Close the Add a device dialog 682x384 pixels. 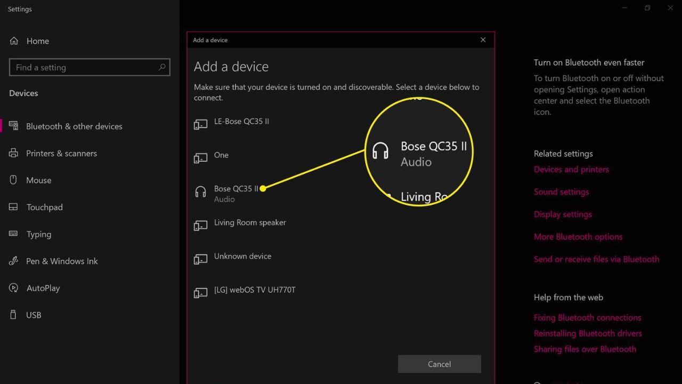(483, 40)
